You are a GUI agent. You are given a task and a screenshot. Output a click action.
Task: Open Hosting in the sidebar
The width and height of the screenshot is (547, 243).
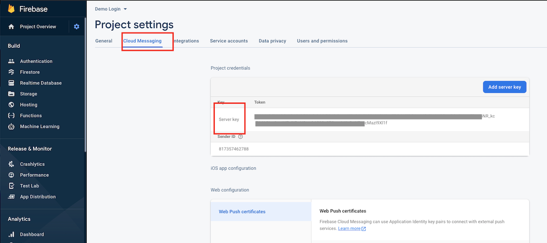29,104
